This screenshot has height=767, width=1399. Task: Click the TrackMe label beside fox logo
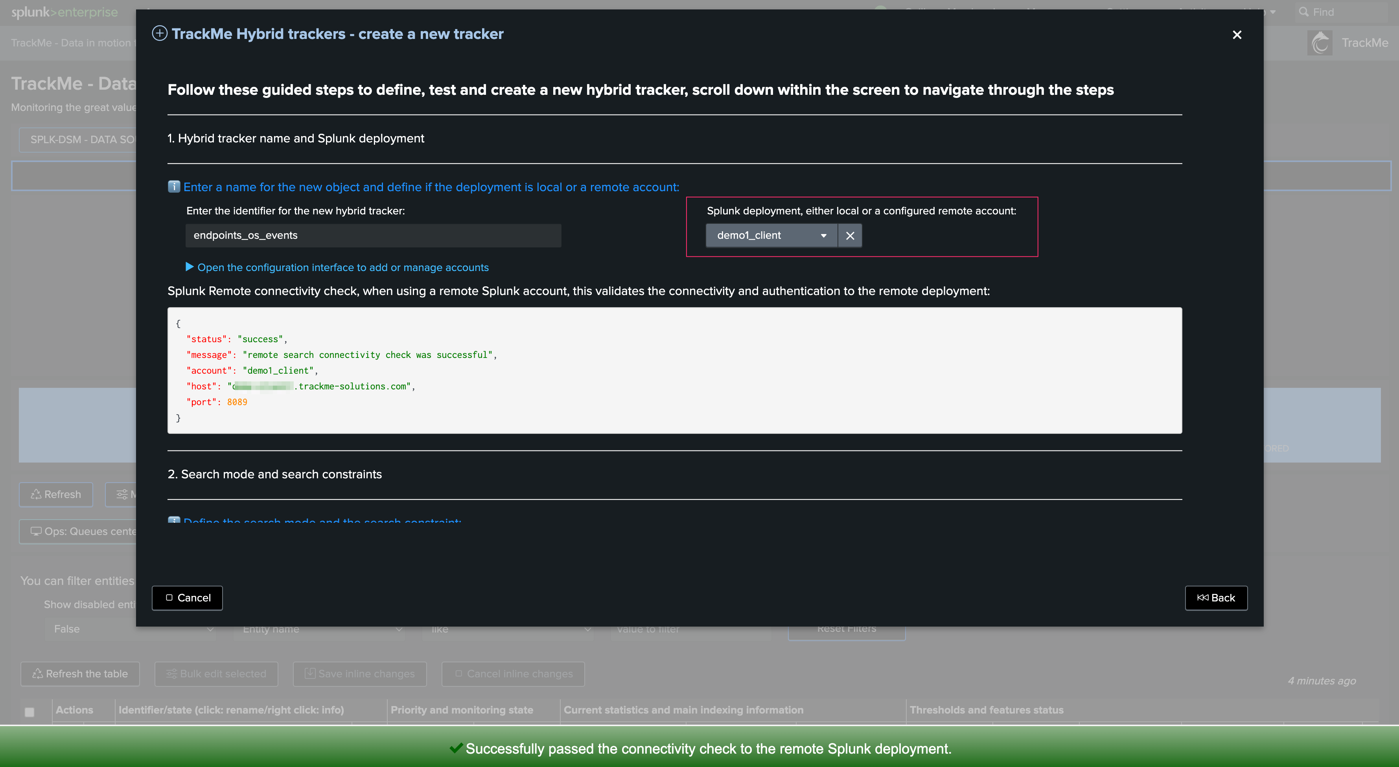1365,43
